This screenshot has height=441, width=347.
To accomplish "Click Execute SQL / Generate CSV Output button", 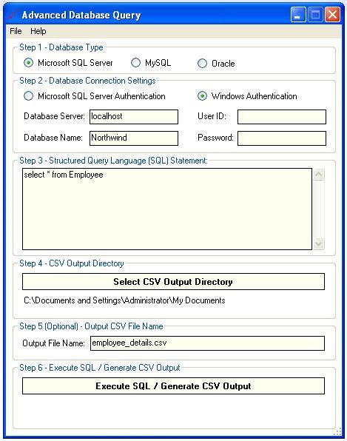I will (x=173, y=386).
